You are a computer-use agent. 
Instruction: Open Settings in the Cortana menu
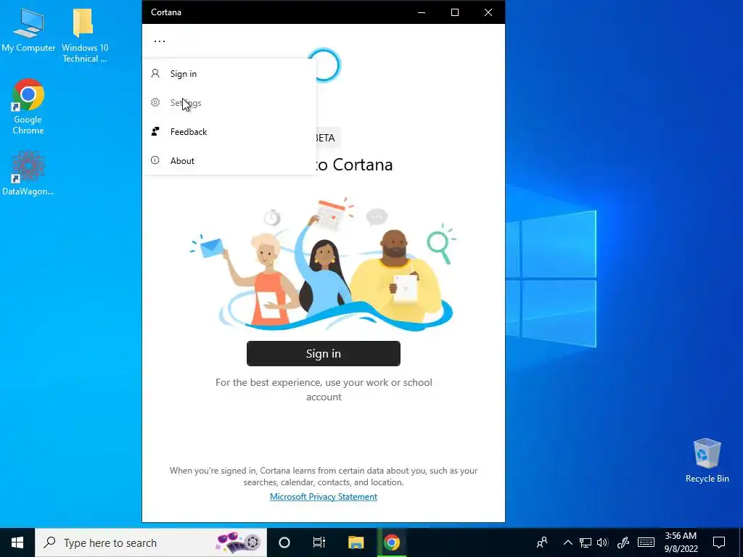(x=229, y=103)
